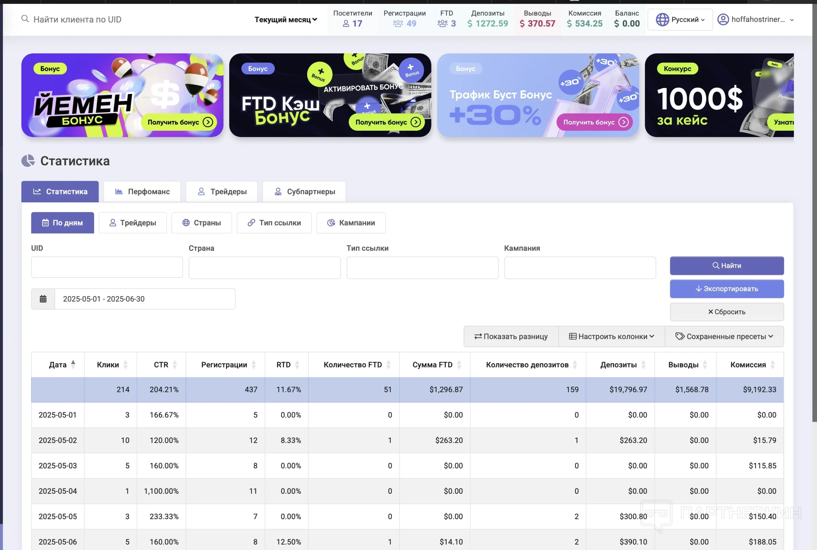This screenshot has height=550, width=817.
Task: Open Сохраненные пресеты dropdown
Action: 724,336
